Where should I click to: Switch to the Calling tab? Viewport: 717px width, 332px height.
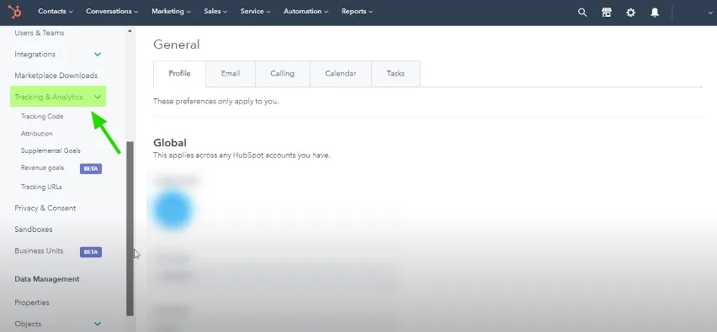282,73
